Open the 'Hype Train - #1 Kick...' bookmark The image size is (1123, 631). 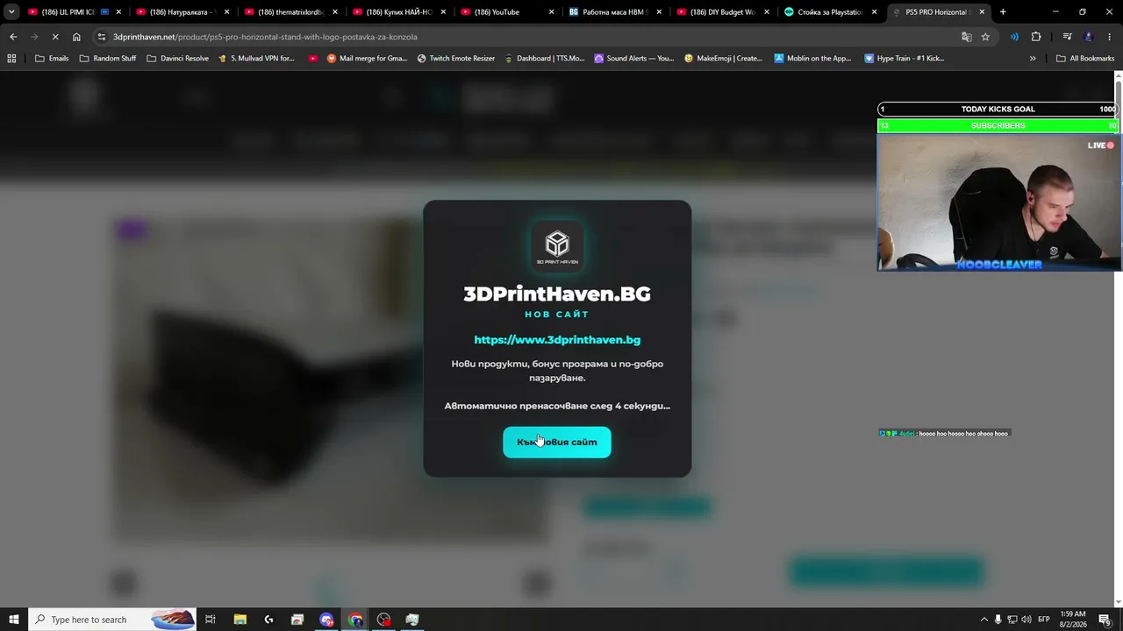tap(905, 59)
